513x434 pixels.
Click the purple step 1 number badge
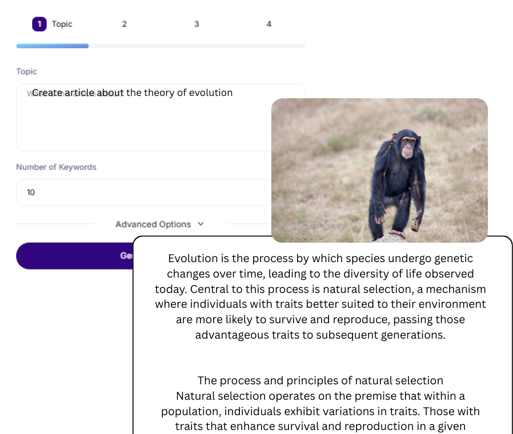[x=39, y=24]
